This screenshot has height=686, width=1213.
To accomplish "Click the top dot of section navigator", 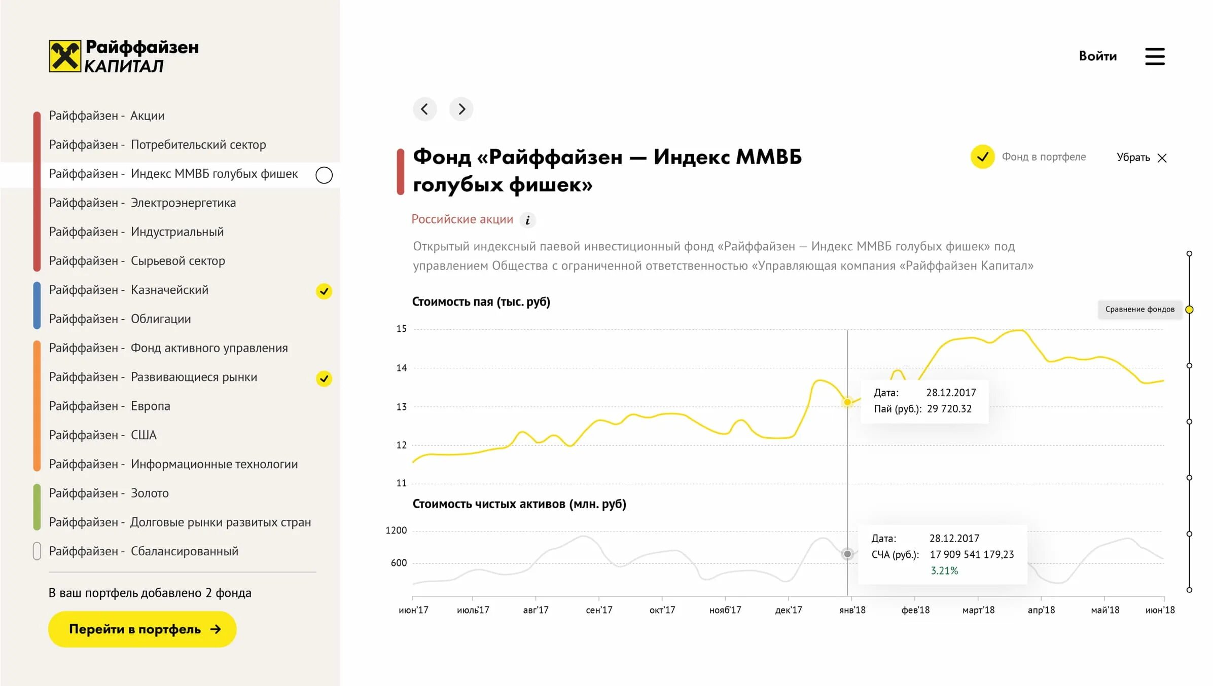I will point(1189,254).
